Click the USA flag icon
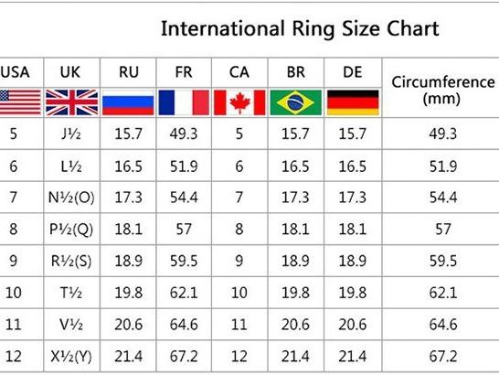Image resolution: width=499 pixels, height=375 pixels. [x=20, y=102]
